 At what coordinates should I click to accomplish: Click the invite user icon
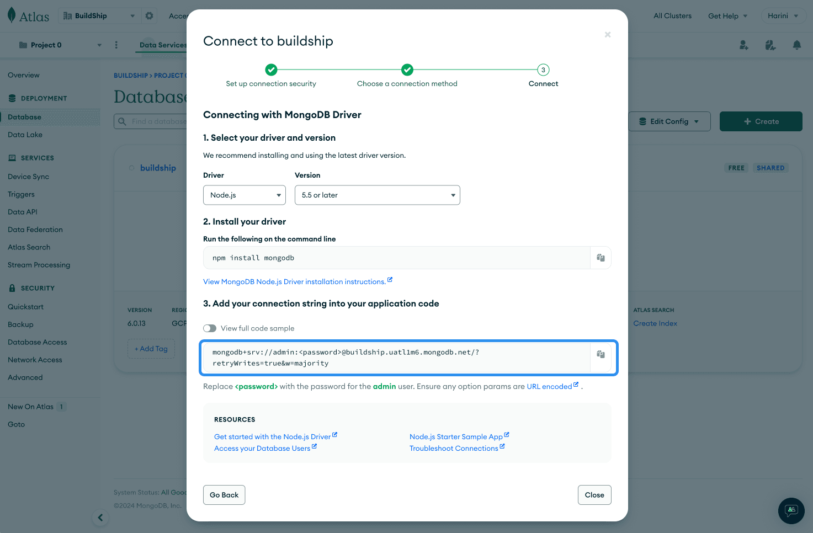pyautogui.click(x=744, y=45)
